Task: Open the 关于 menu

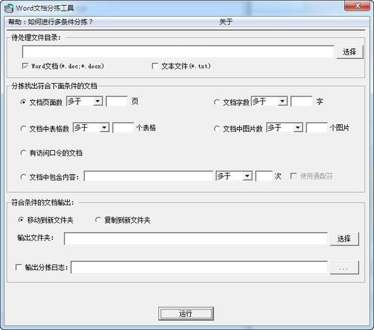Action: click(226, 22)
